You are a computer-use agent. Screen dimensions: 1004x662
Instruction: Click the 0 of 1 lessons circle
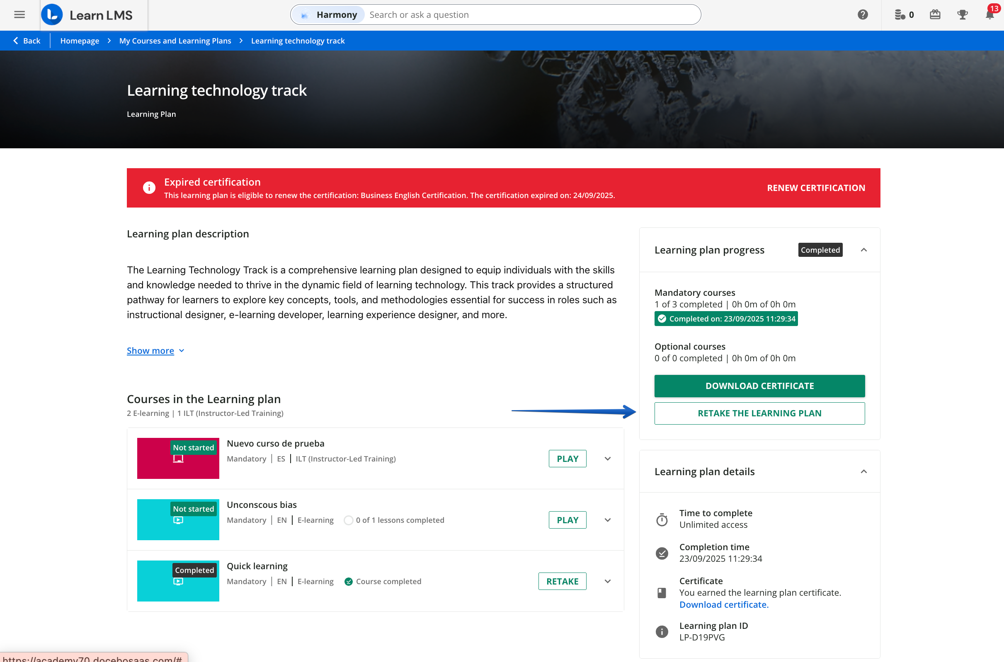click(x=348, y=520)
